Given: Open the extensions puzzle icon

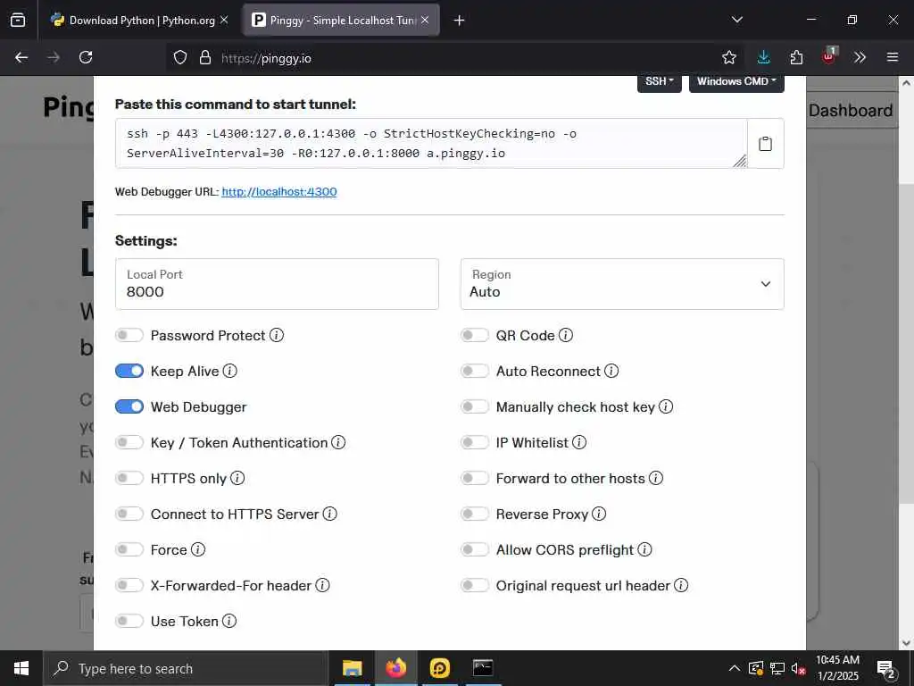Looking at the screenshot, I should [796, 57].
